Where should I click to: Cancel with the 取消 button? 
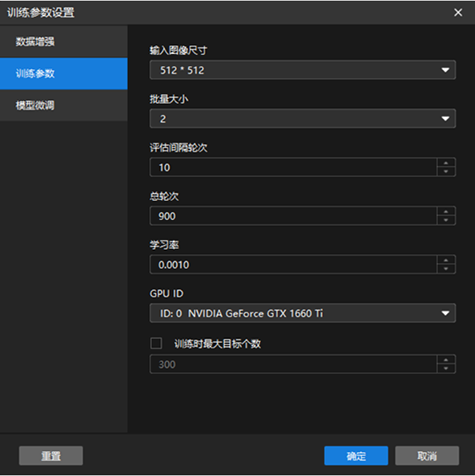[x=427, y=456]
